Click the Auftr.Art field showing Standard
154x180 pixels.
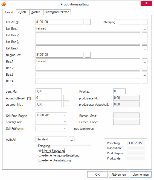pyautogui.click(x=51, y=140)
